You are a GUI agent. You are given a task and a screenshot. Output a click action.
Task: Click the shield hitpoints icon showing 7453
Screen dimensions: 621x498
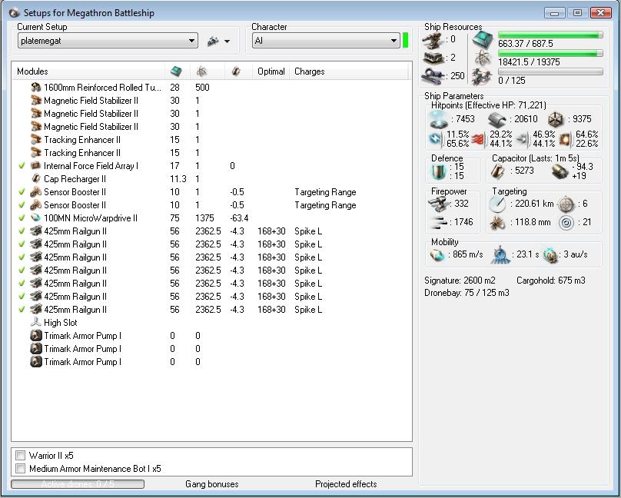(439, 119)
